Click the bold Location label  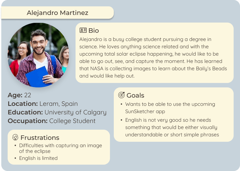[x=23, y=104]
